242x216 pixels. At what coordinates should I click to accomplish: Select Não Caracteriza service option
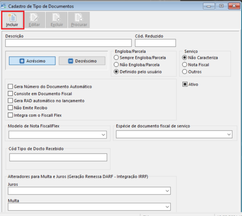pyautogui.click(x=200, y=58)
